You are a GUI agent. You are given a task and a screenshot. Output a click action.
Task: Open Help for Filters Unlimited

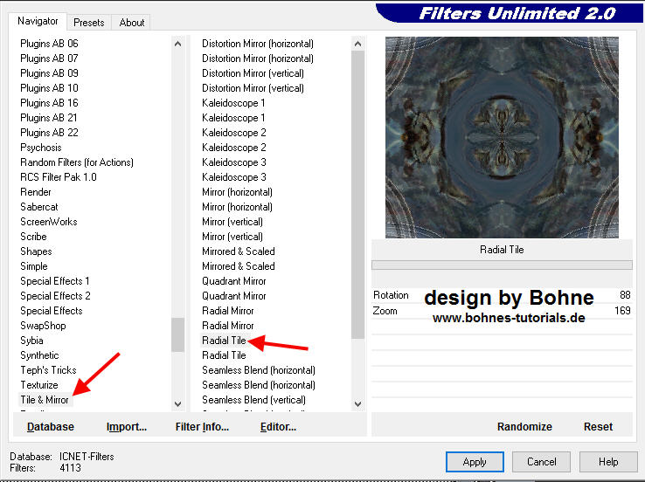pyautogui.click(x=608, y=462)
